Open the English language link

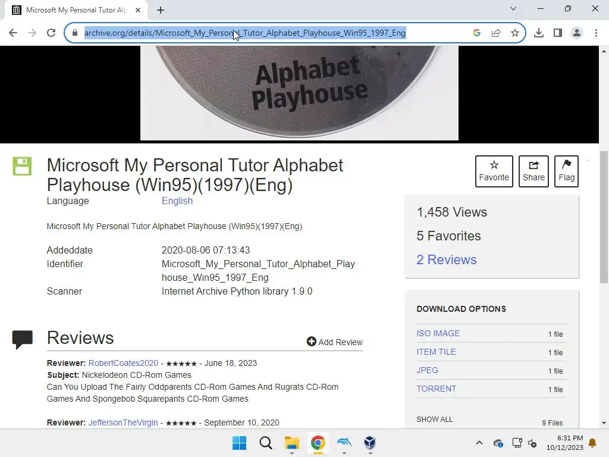pos(177,201)
